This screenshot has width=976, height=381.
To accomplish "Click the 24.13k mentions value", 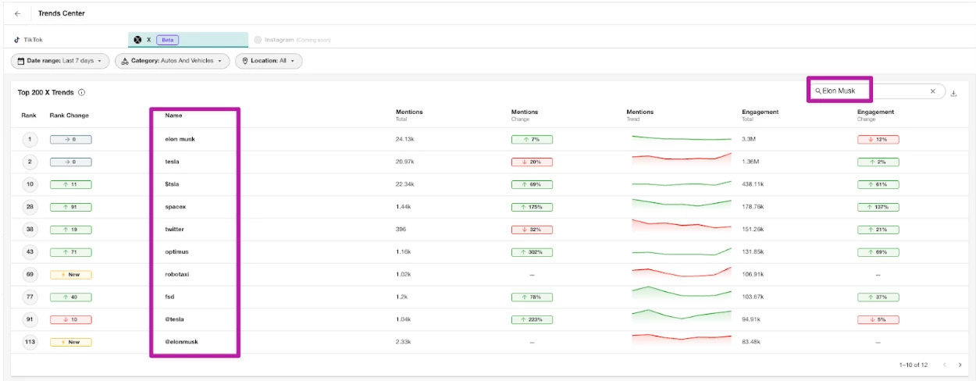I will click(x=404, y=140).
